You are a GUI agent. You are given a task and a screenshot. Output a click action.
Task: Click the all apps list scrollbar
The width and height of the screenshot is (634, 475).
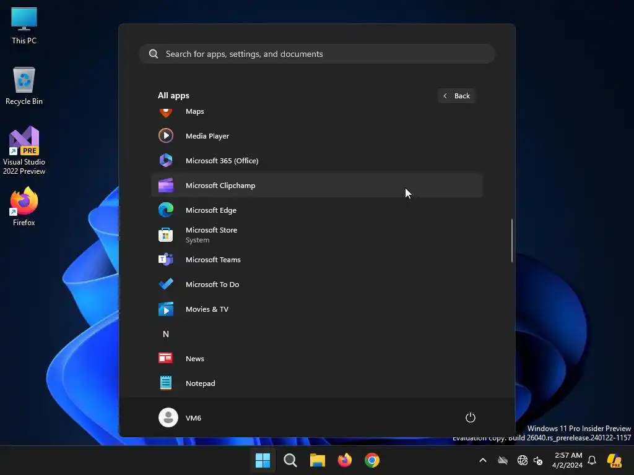tap(512, 241)
